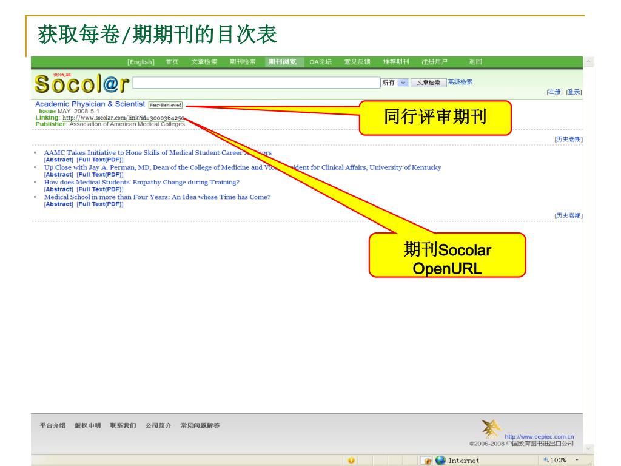621x466 pixels.
Task: Open article How does Medical Students' Empathy Change
Action: coord(142,182)
